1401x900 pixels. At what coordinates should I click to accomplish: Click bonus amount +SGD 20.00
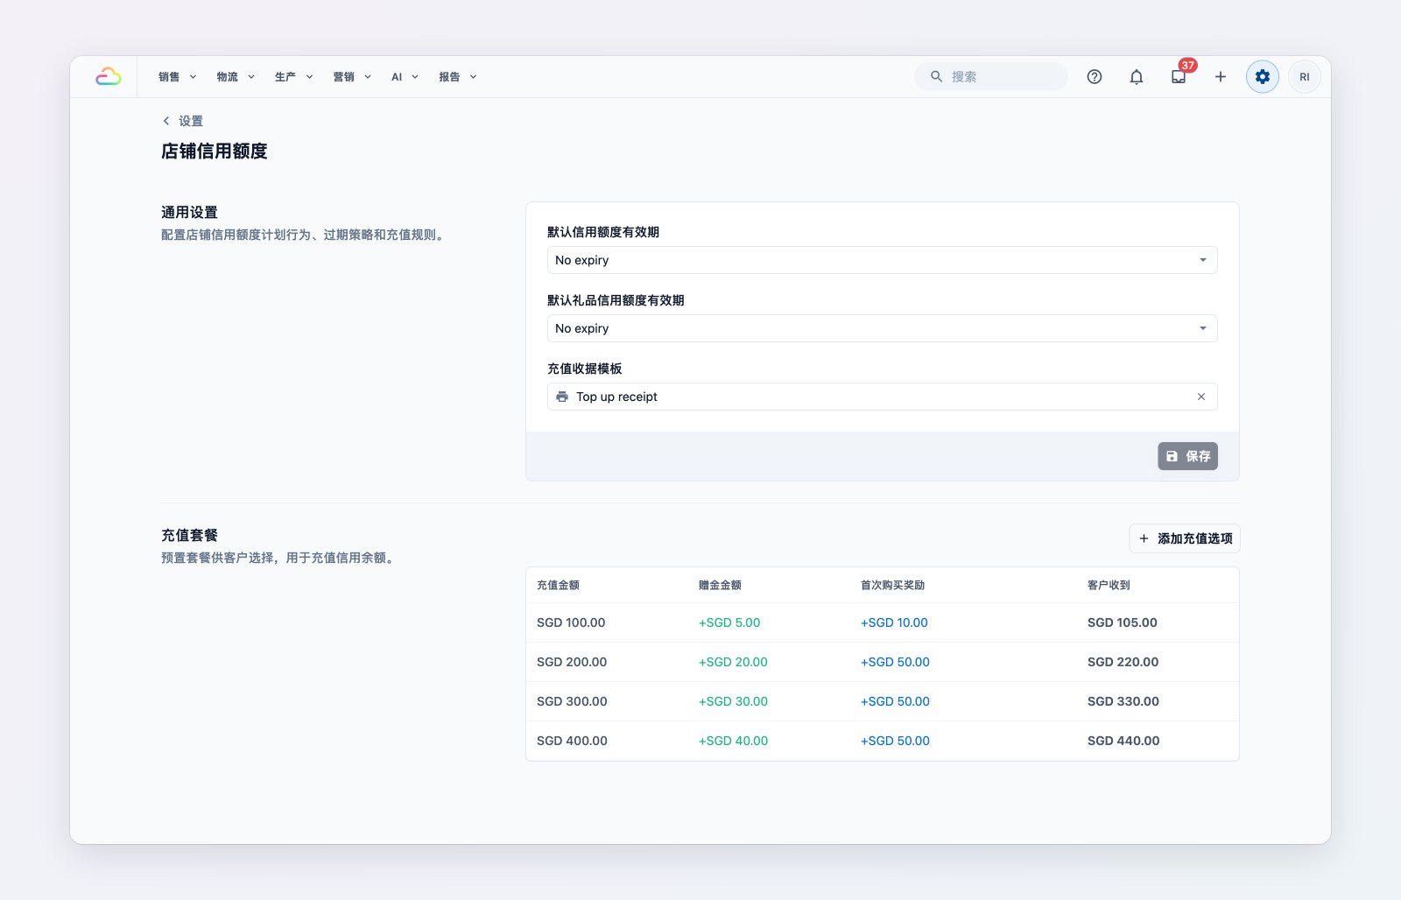[x=733, y=662]
